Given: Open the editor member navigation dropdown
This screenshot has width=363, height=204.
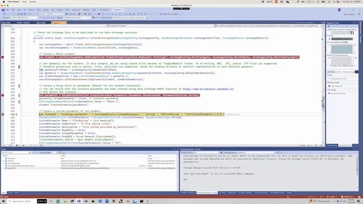Looking at the screenshot, I should [x=268, y=26].
